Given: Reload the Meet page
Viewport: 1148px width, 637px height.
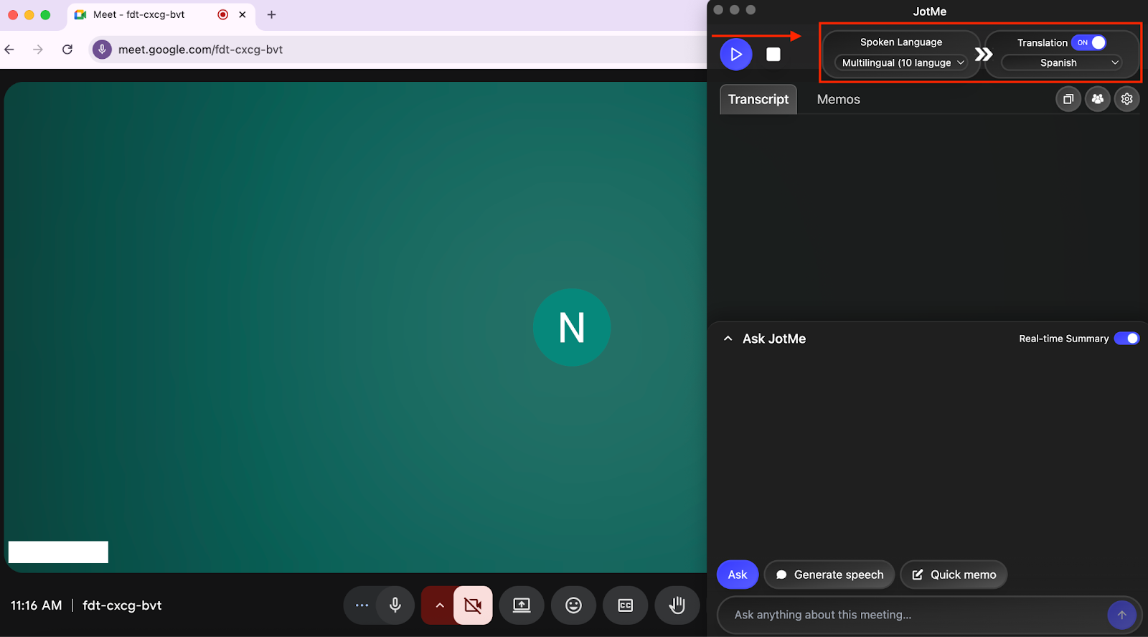Looking at the screenshot, I should pos(67,49).
